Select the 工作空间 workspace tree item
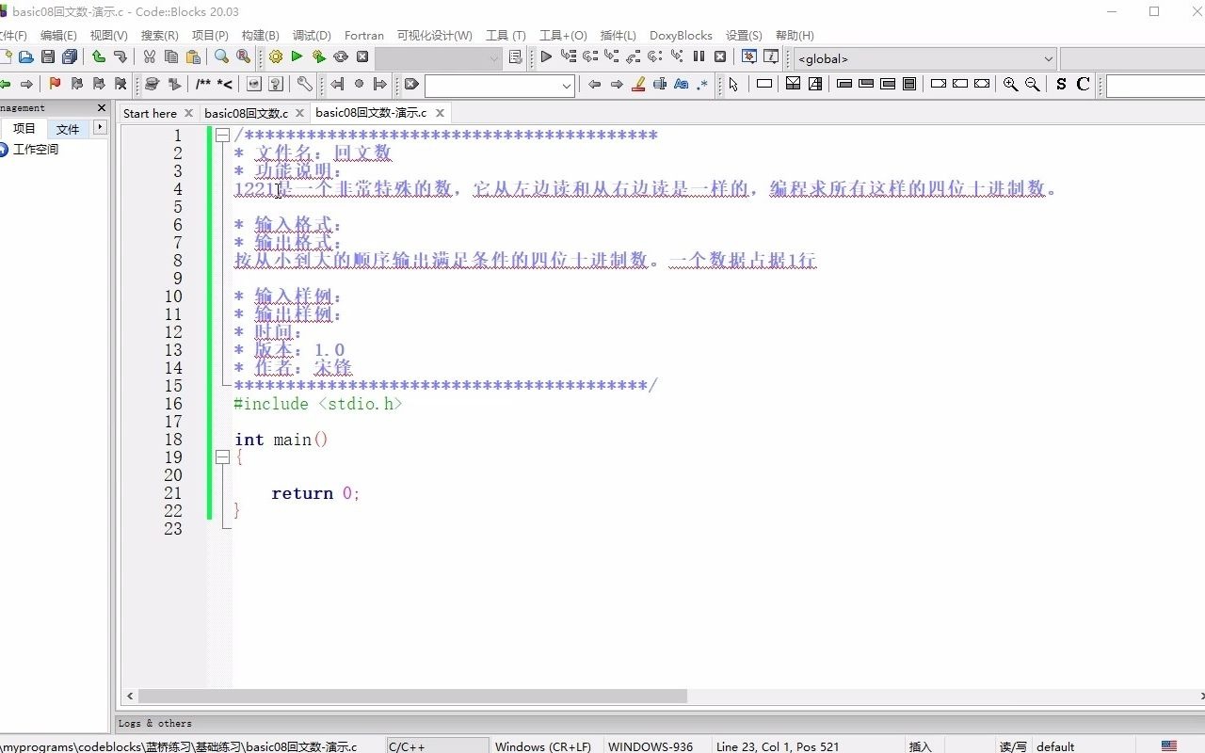The height and width of the screenshot is (753, 1205). 36,150
